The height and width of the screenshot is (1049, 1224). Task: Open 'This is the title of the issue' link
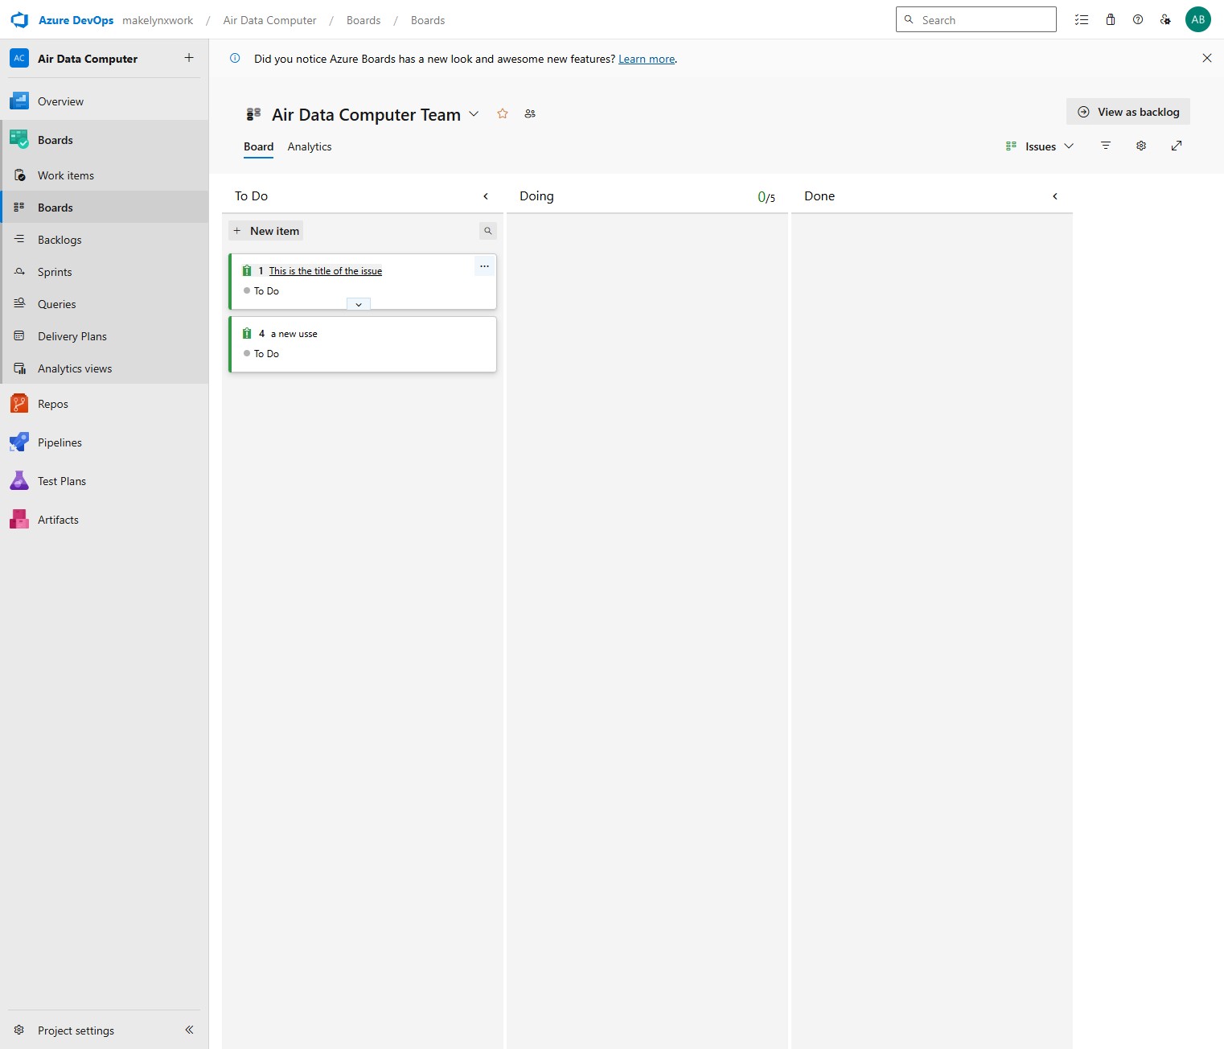[x=326, y=271]
